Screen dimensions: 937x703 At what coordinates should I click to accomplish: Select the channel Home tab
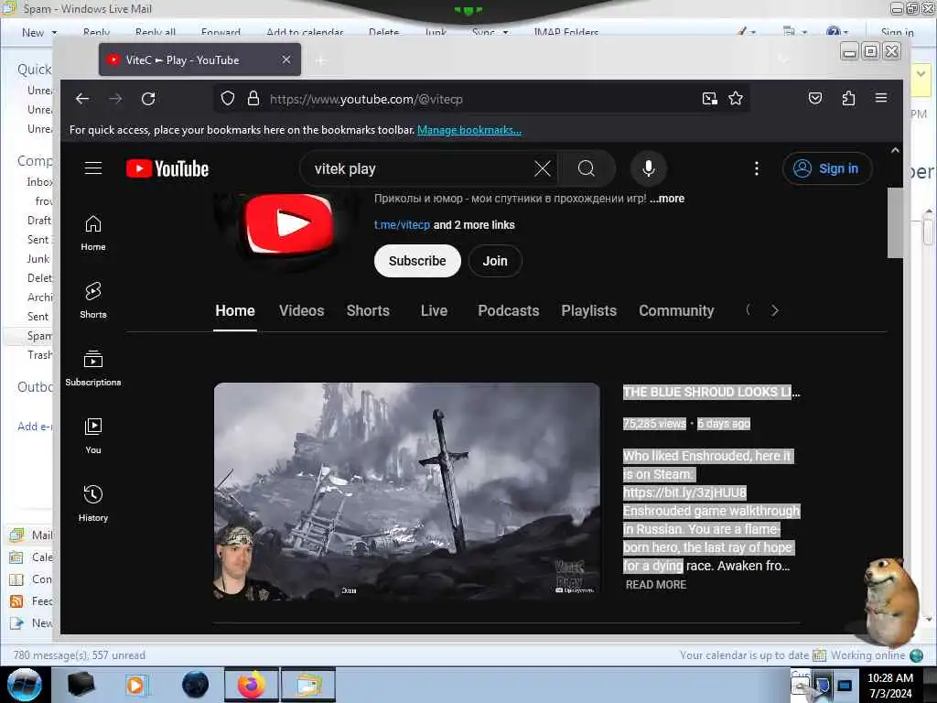[235, 311]
